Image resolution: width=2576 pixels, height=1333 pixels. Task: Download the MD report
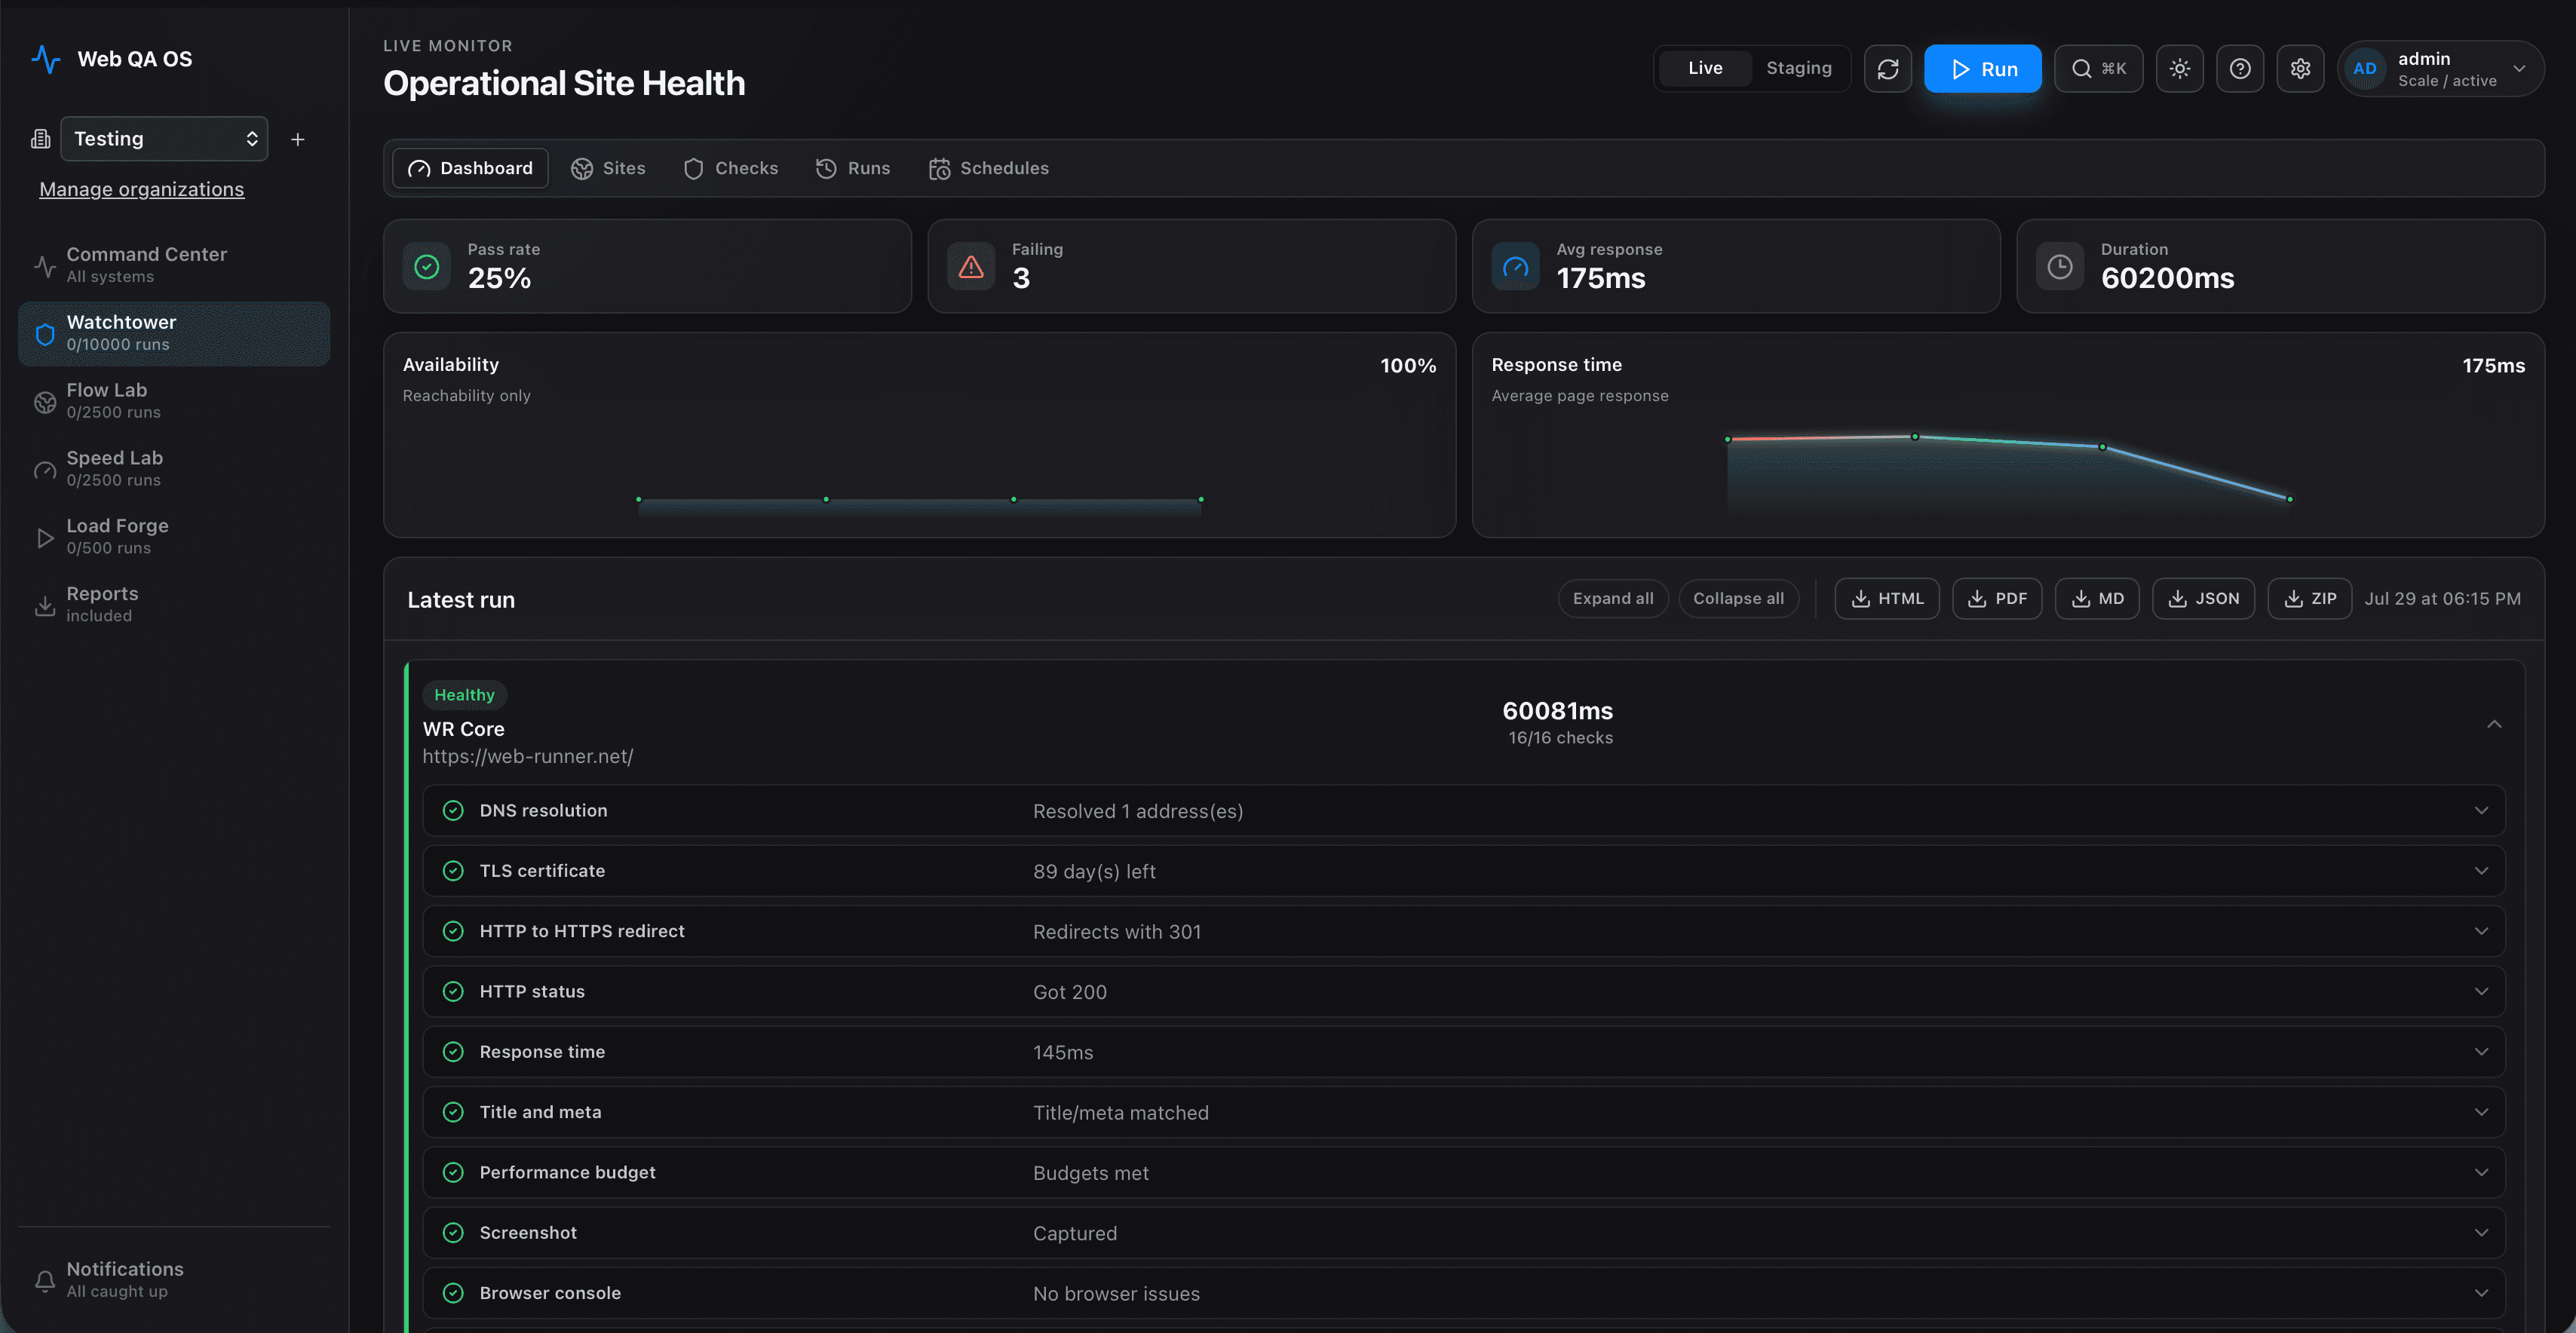point(2096,599)
